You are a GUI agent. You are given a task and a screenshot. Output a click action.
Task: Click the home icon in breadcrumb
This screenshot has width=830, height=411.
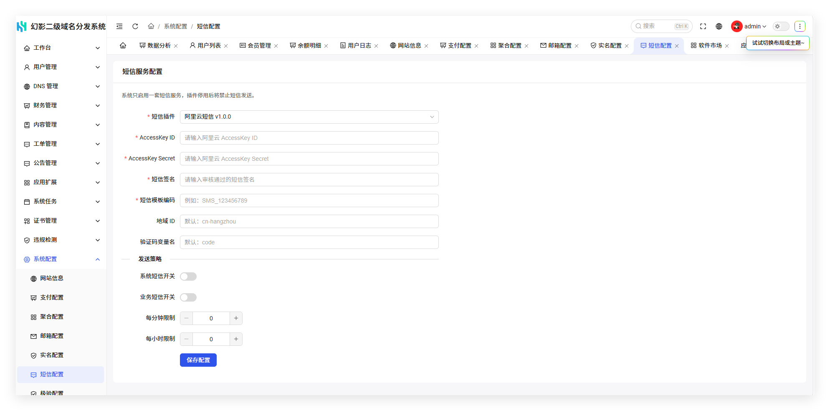[x=151, y=26]
